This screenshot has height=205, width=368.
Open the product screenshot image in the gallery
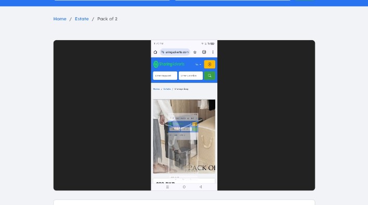pos(184,115)
